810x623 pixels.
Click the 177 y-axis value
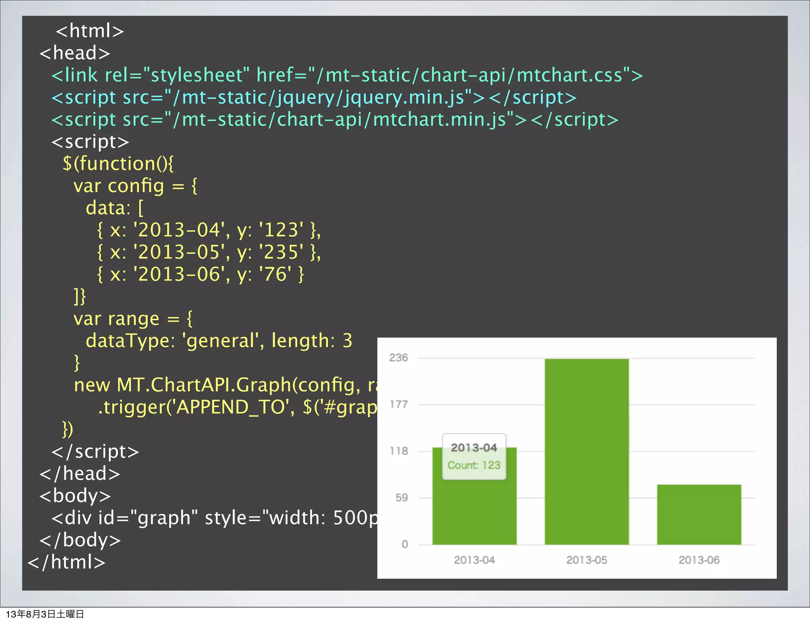(x=399, y=404)
